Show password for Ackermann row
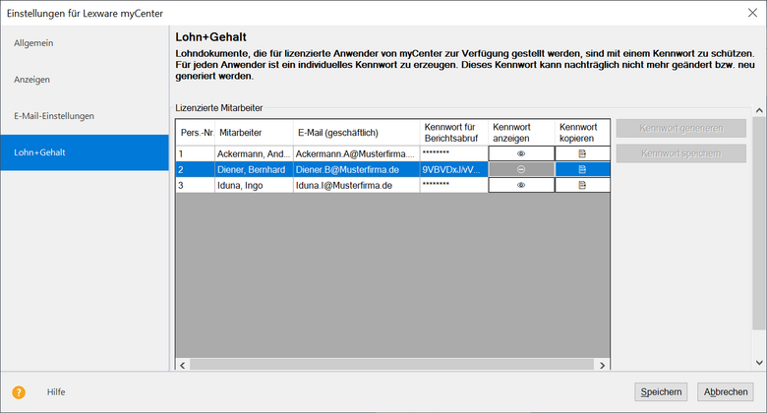Viewport: 767px width, 413px height. 521,154
